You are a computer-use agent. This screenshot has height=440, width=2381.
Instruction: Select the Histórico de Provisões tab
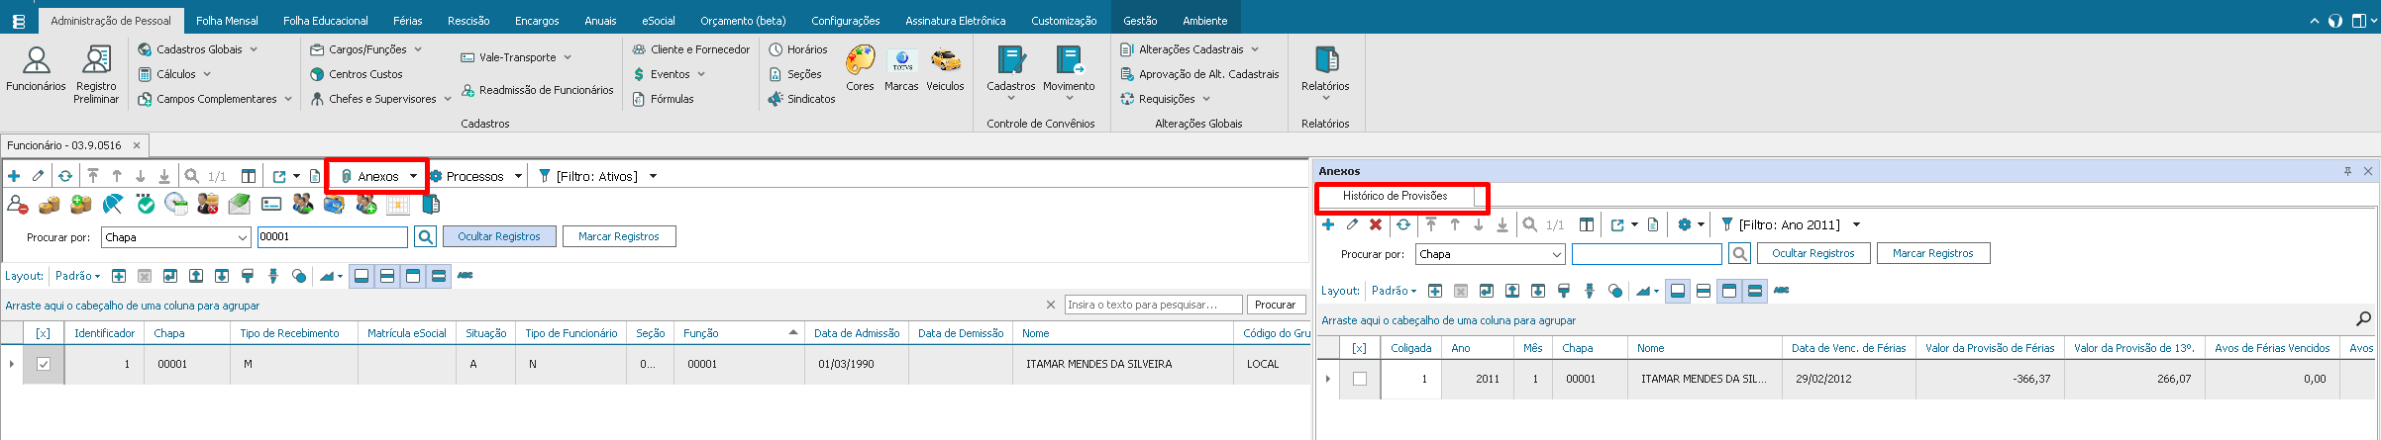tap(1395, 196)
